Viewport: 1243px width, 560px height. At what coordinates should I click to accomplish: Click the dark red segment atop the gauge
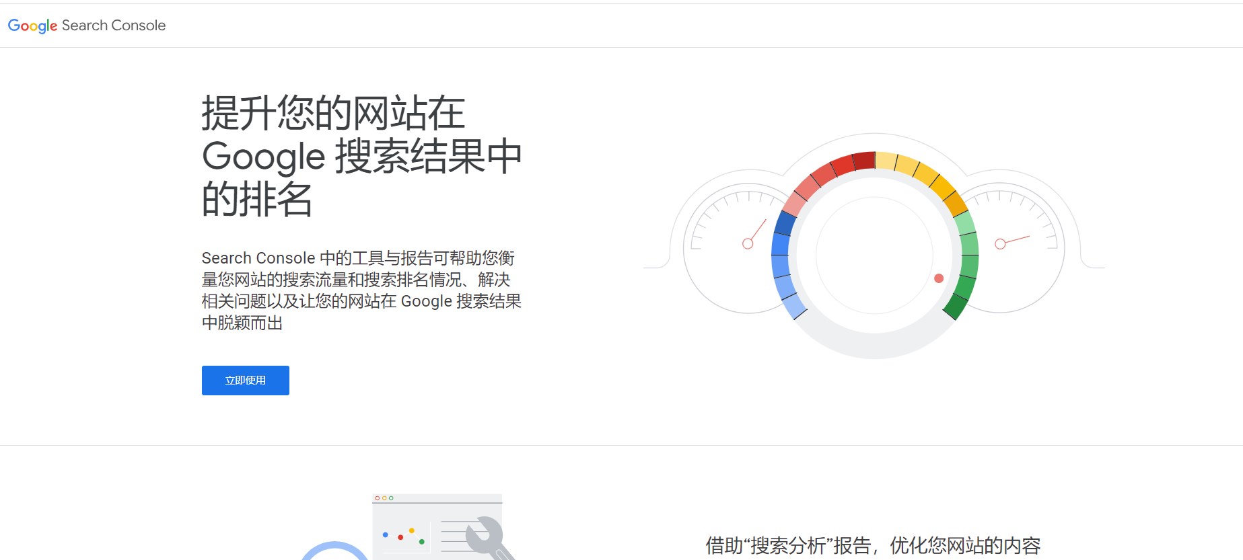pos(863,161)
